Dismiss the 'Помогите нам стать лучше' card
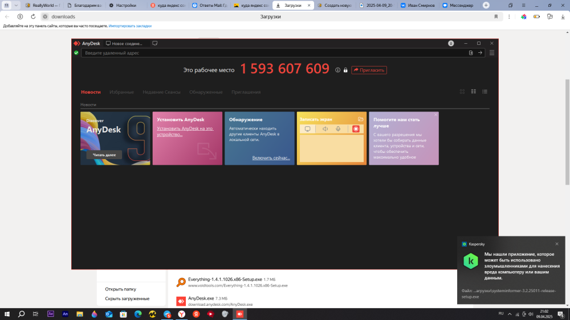Image resolution: width=570 pixels, height=320 pixels. [x=436, y=114]
